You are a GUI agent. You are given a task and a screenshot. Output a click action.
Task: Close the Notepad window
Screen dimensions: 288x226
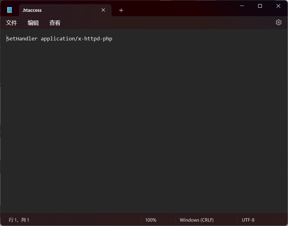pos(278,6)
